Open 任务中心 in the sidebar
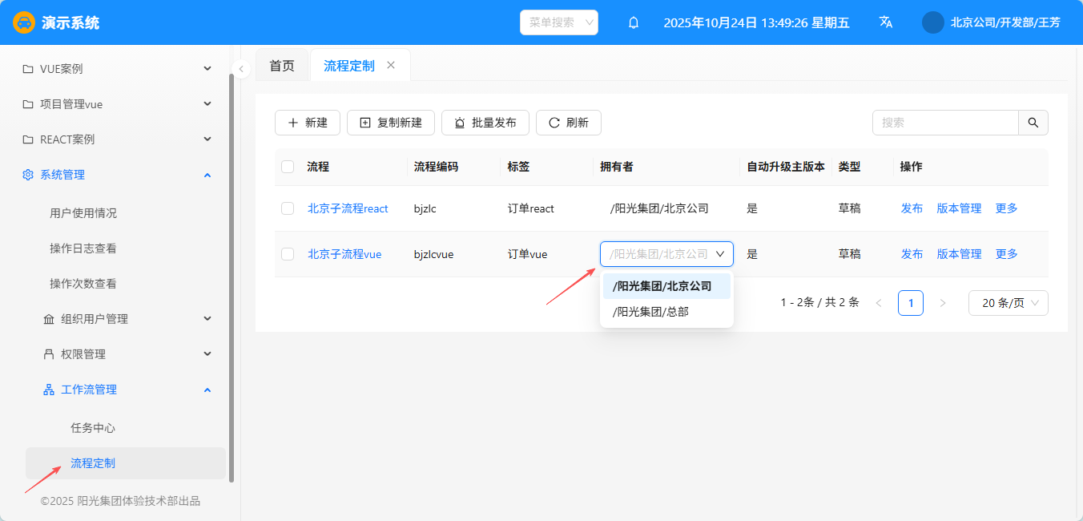Image resolution: width=1083 pixels, height=521 pixels. tap(93, 428)
